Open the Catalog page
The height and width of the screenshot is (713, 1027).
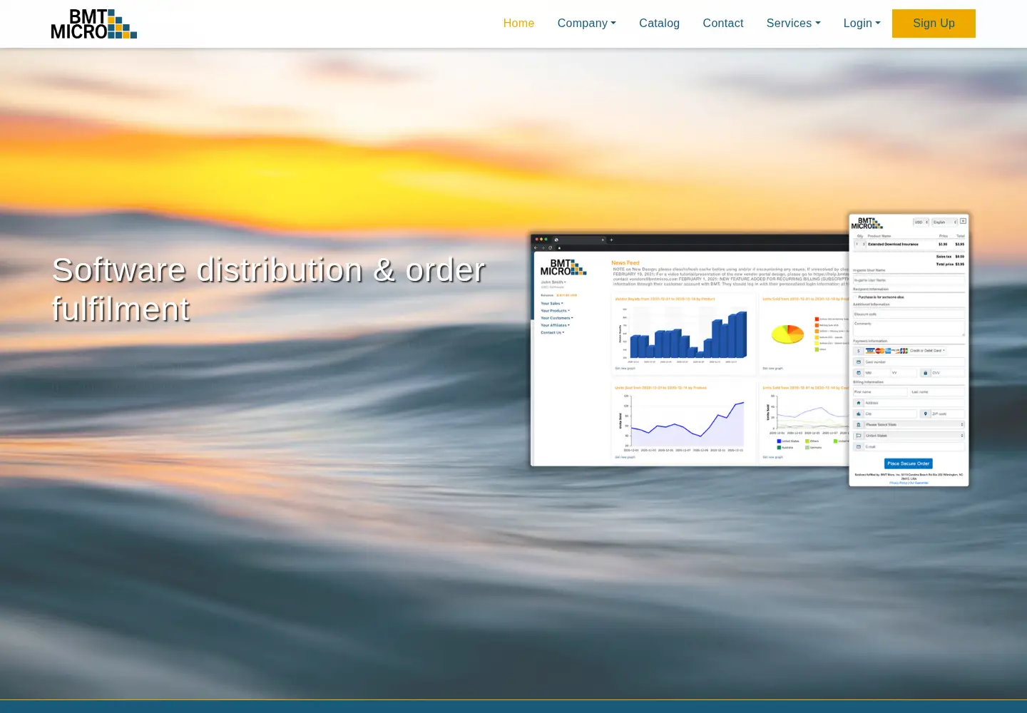659,24
